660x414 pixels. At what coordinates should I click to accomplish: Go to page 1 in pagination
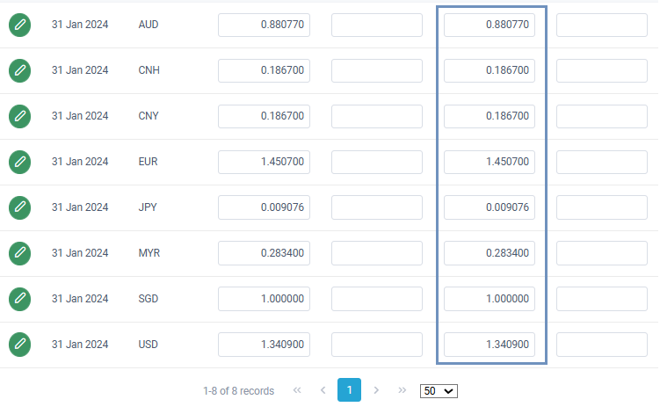(x=349, y=390)
